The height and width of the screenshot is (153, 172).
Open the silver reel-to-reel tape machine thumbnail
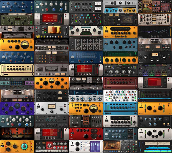[x=52, y=70]
